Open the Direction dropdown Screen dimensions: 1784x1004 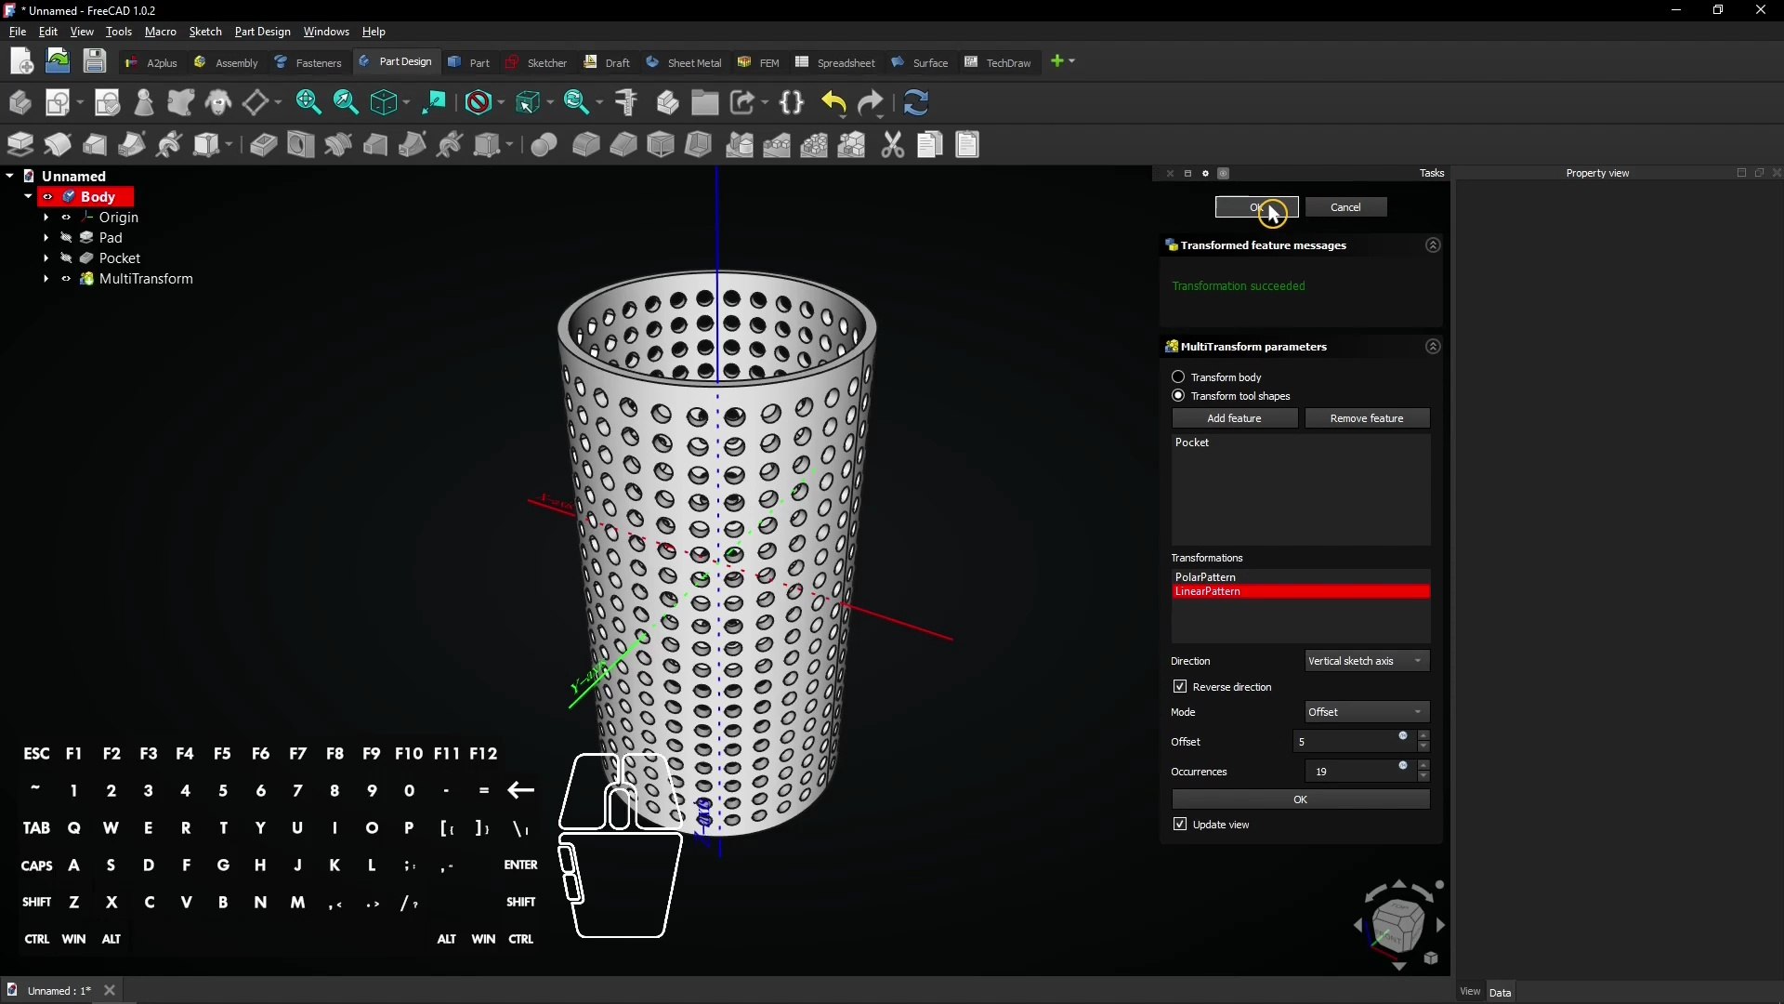(1366, 661)
